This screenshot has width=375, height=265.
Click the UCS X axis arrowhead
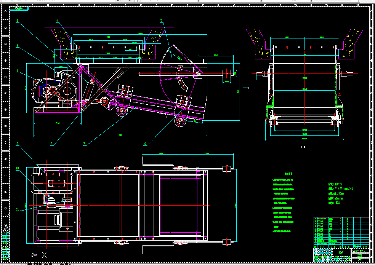tap(34, 255)
